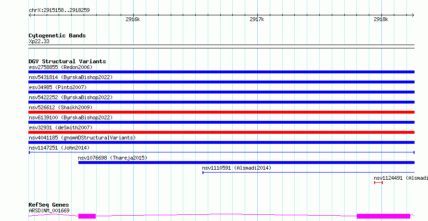Click the Xp22.33 cytogenetic band bar

(221, 47)
